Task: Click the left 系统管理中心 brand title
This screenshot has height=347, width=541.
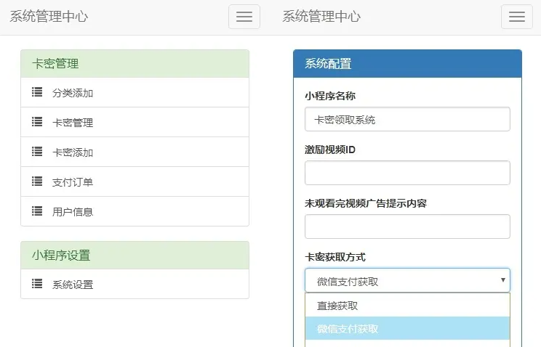Action: 49,17
